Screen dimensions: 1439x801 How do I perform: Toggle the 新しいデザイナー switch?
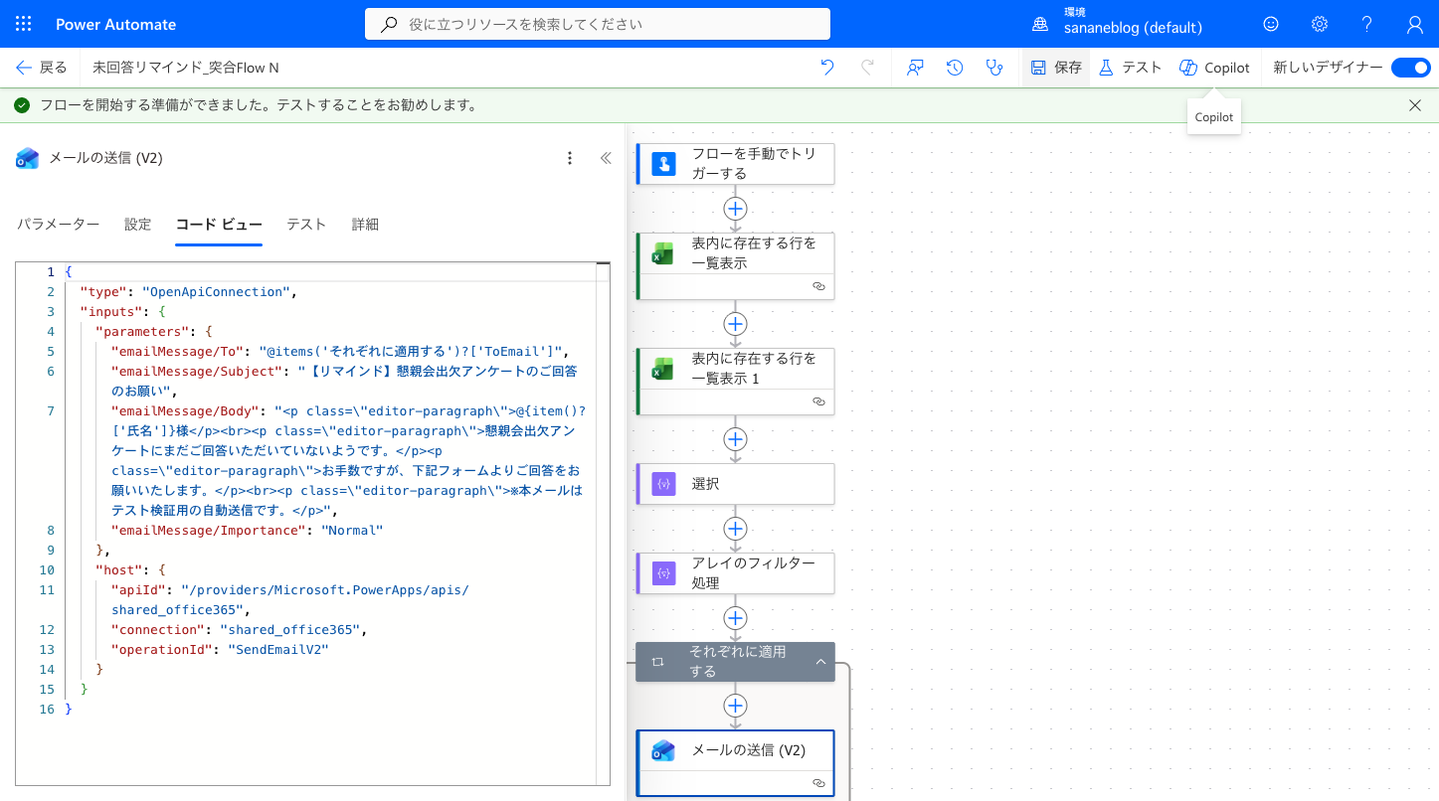pos(1410,68)
